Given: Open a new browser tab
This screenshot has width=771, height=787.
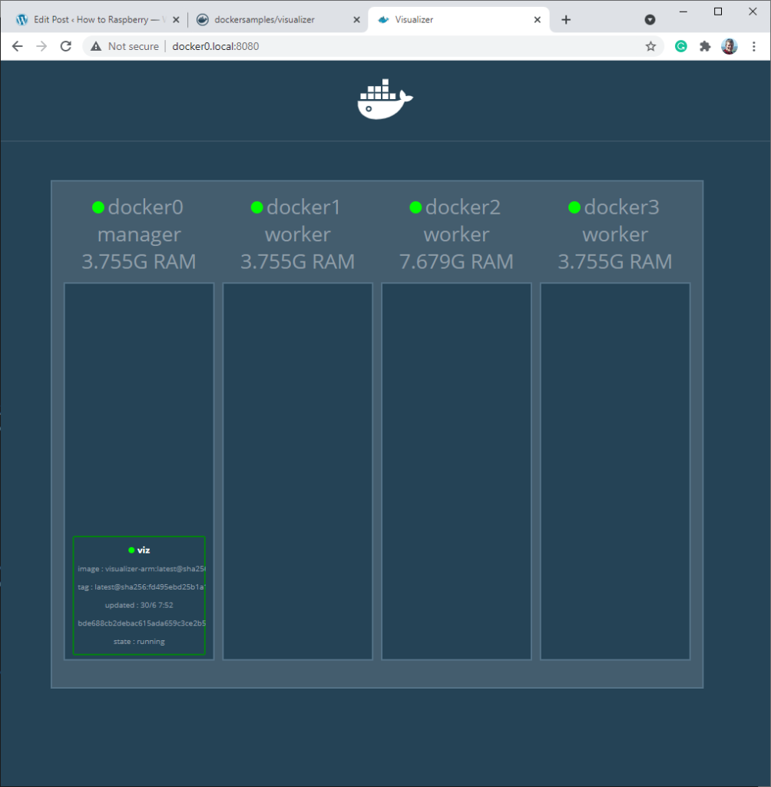Looking at the screenshot, I should coord(566,19).
